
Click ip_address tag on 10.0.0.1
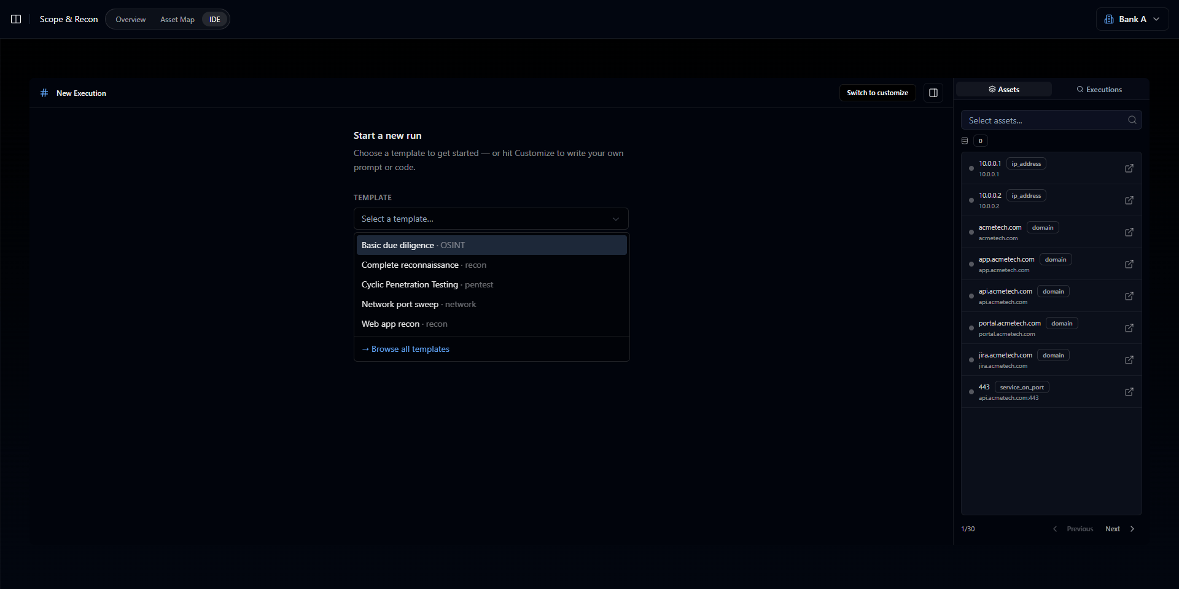pyautogui.click(x=1026, y=163)
